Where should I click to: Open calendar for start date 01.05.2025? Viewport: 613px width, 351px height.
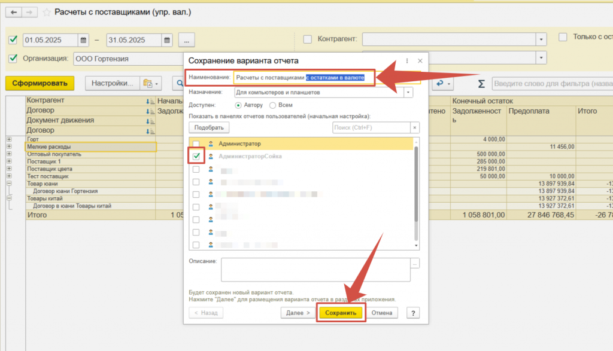coord(84,40)
